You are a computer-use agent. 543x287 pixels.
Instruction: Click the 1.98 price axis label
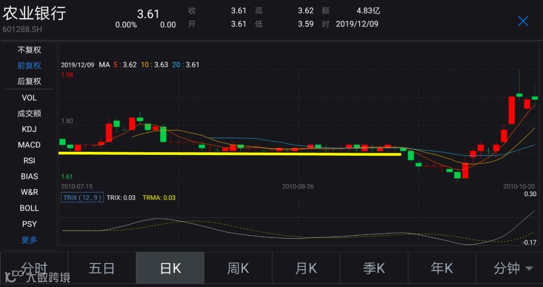(67, 75)
